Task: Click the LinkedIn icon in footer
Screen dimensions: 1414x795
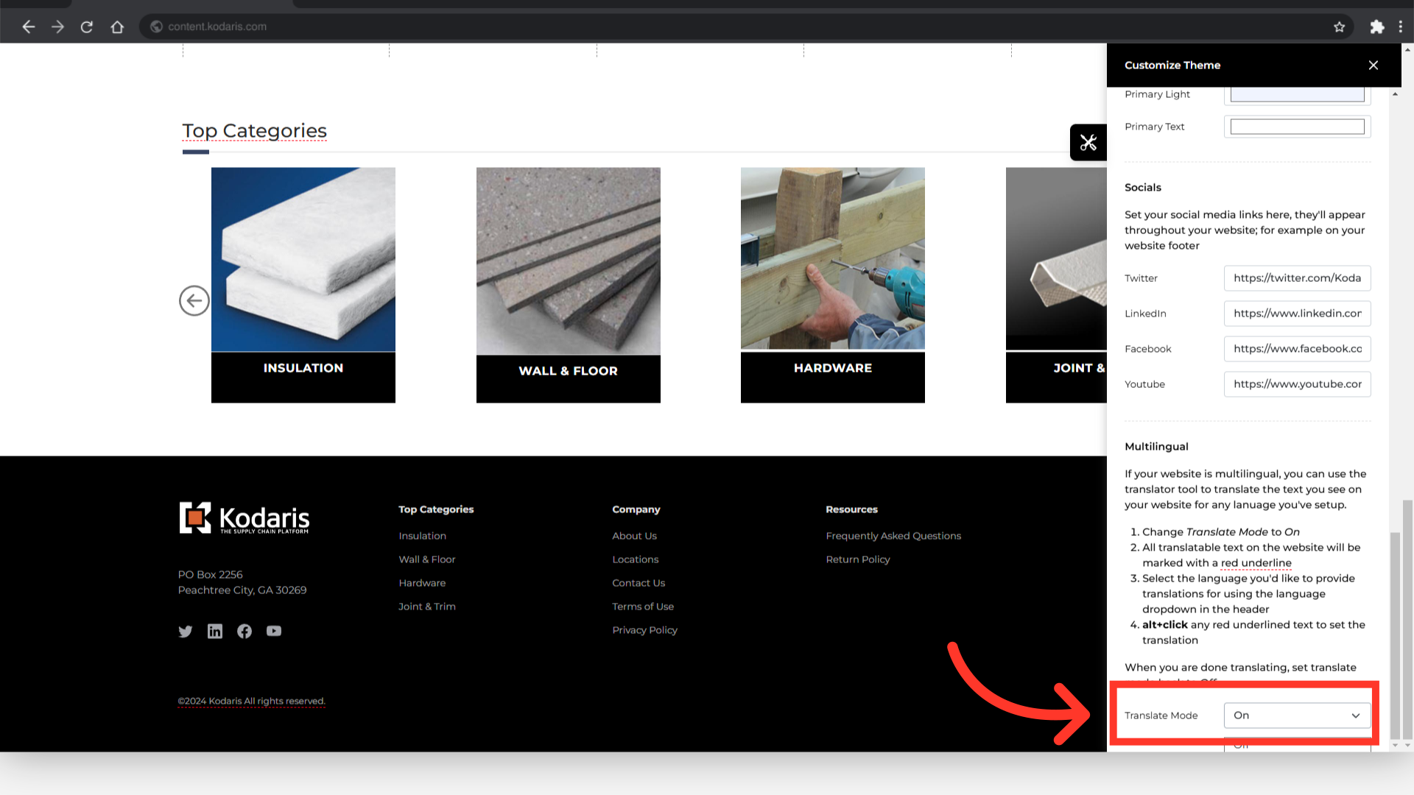Action: (215, 632)
